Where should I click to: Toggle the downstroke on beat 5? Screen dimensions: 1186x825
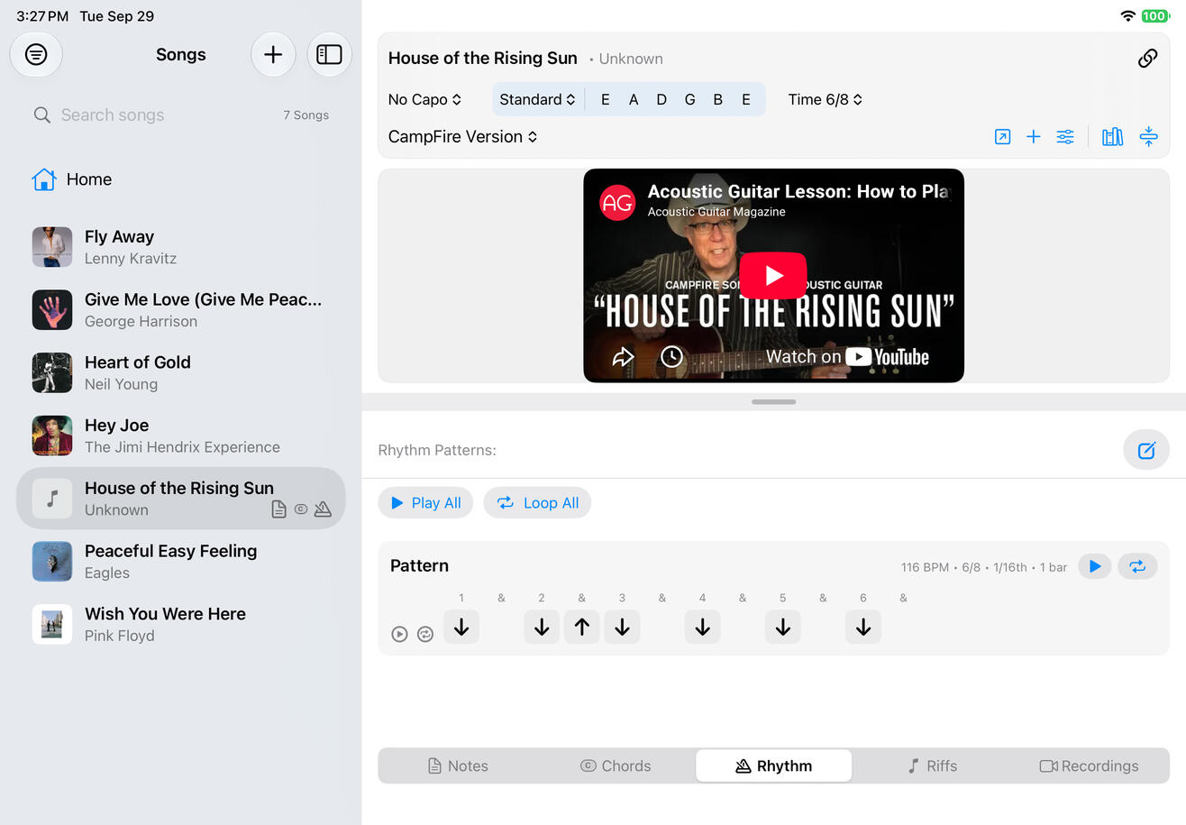coord(783,627)
